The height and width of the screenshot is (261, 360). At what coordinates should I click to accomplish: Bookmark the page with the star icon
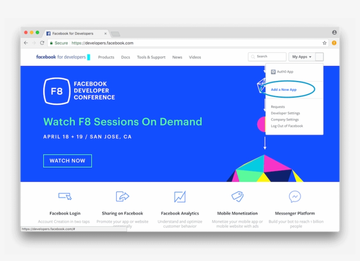324,43
